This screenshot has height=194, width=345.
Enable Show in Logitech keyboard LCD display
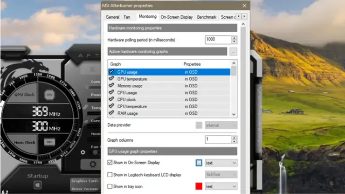(x=110, y=175)
